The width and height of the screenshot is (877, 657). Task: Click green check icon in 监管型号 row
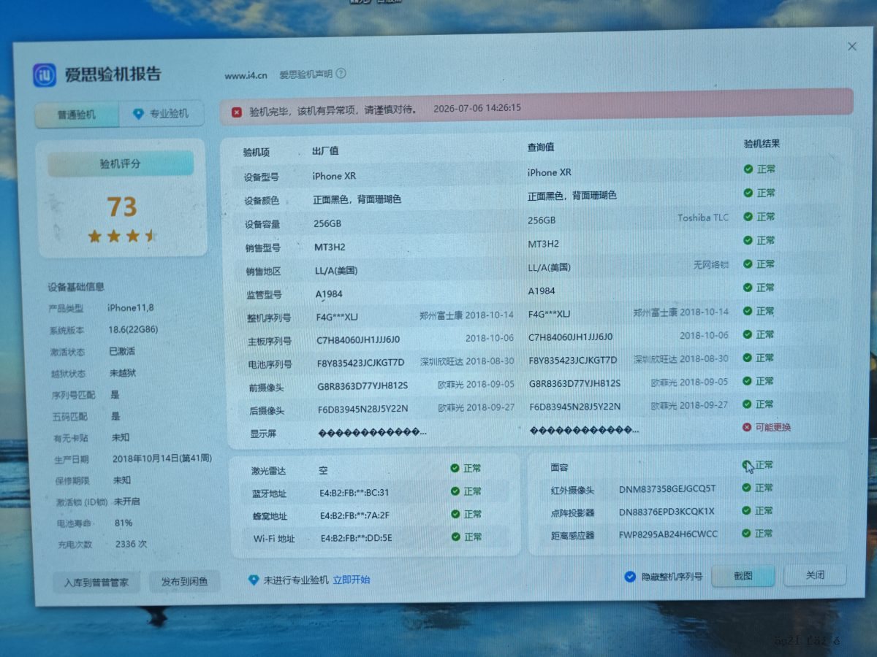click(748, 288)
